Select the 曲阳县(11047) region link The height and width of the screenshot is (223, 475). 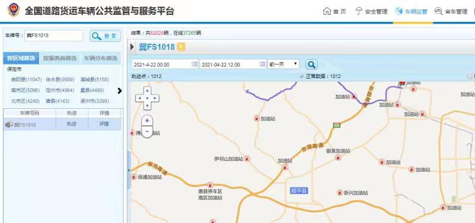click(26, 80)
